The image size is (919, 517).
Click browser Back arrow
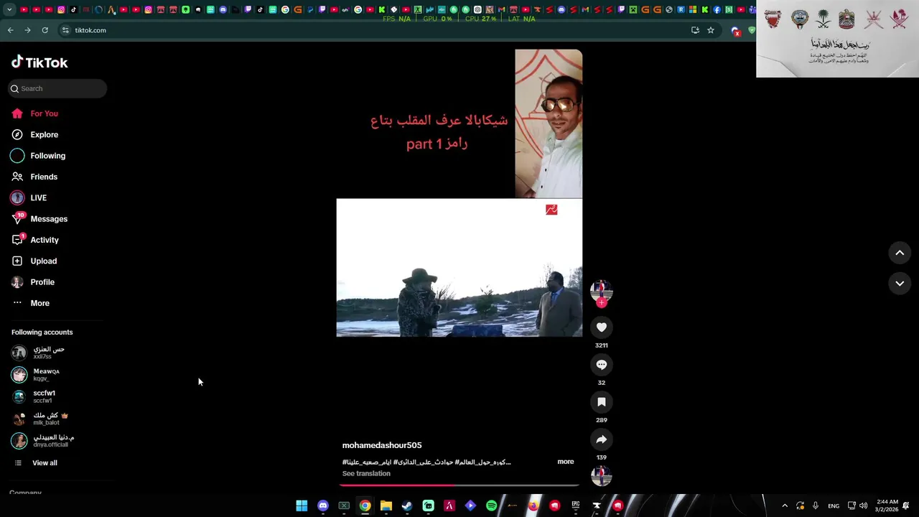11,30
